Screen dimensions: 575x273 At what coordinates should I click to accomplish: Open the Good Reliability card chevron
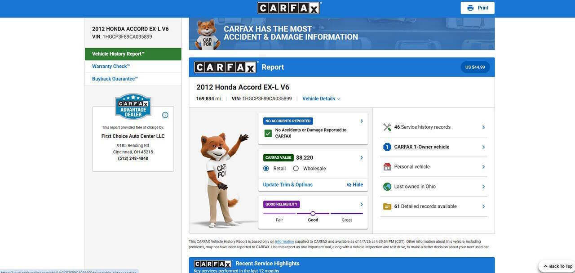[x=362, y=205]
